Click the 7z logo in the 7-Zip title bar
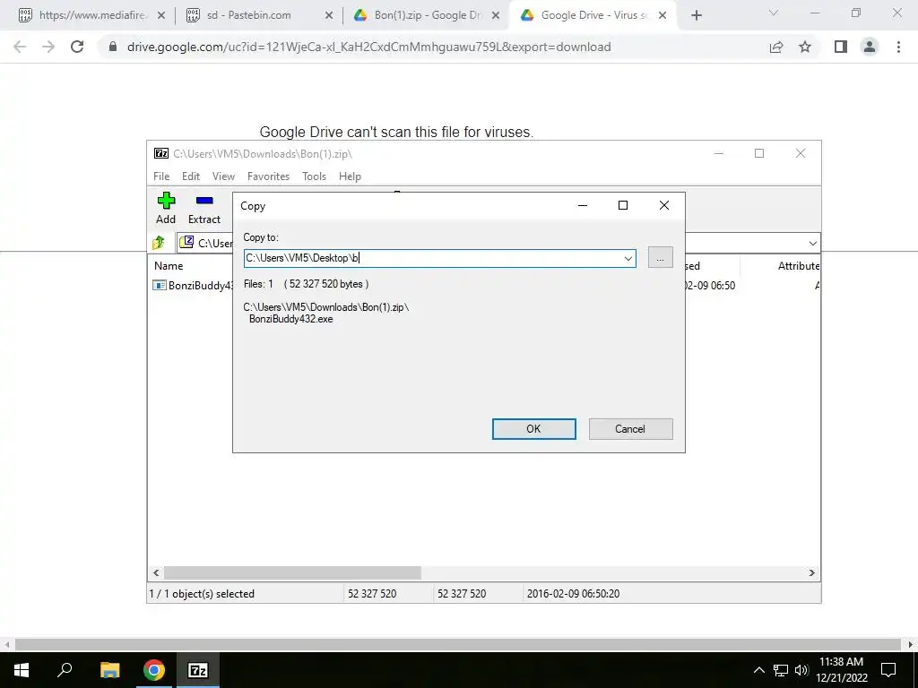The width and height of the screenshot is (918, 688). tap(161, 153)
